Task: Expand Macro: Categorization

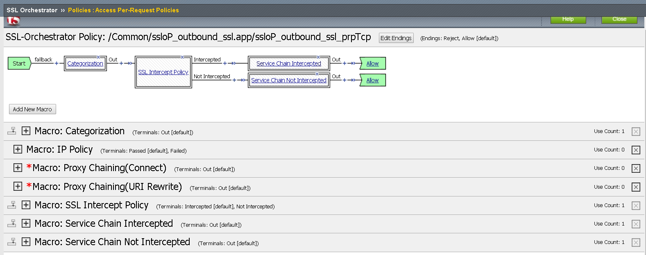Action: click(x=26, y=131)
